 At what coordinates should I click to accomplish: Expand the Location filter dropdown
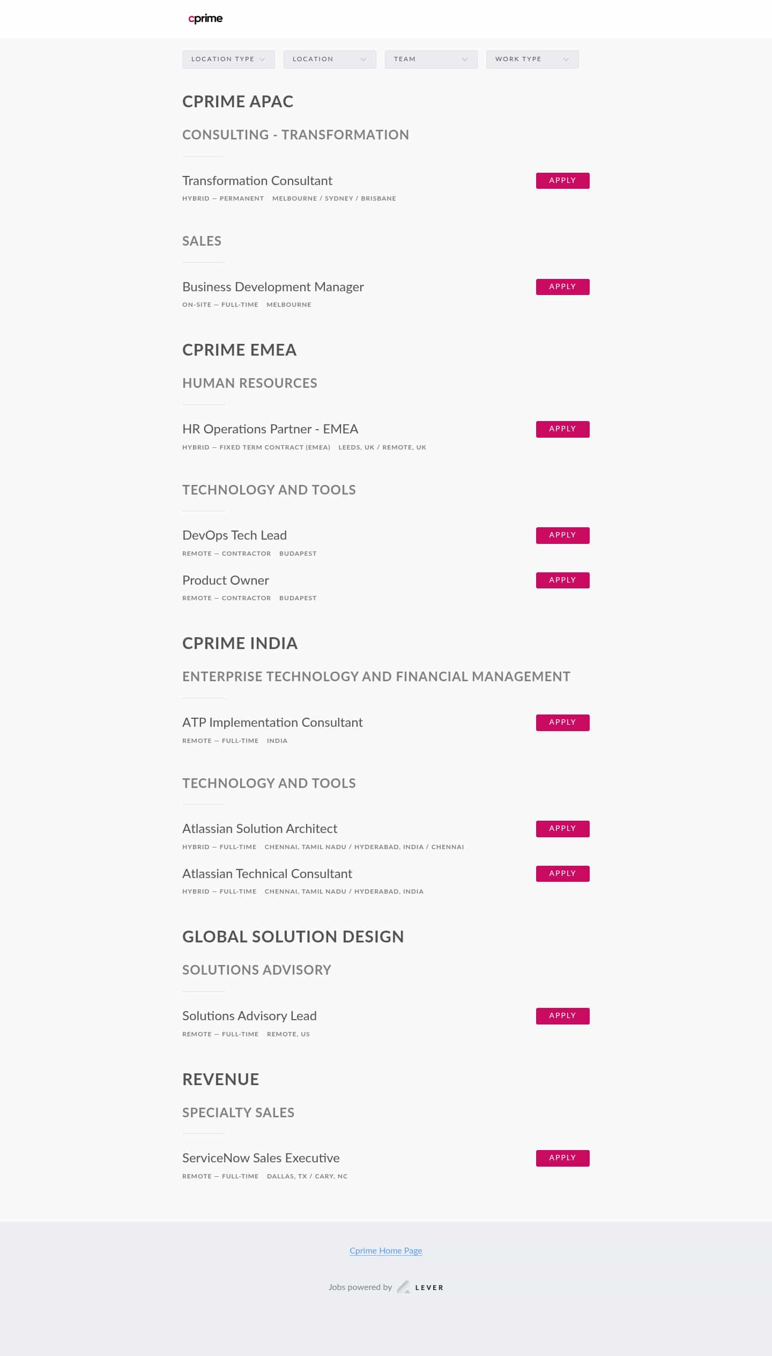pyautogui.click(x=330, y=59)
